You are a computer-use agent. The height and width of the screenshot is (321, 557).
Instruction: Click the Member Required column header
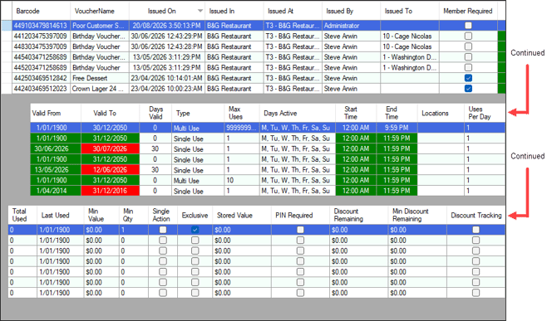click(x=468, y=11)
